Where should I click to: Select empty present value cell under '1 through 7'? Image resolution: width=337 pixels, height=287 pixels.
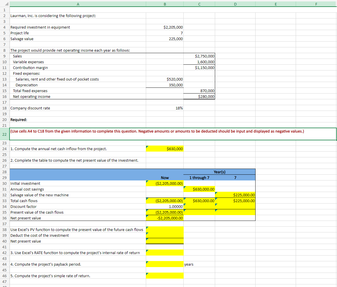(199, 212)
